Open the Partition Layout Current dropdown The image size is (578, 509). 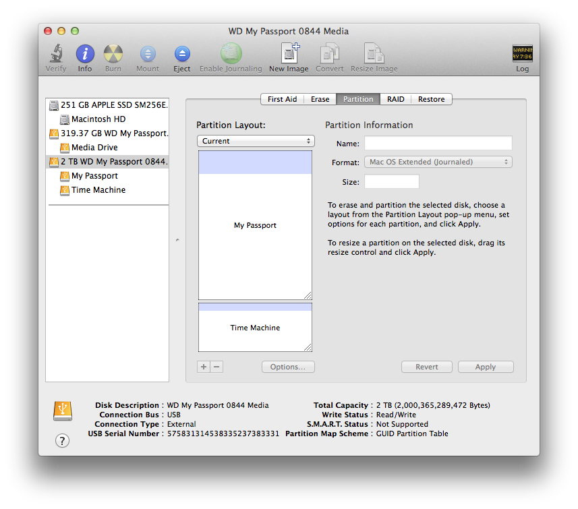coord(256,141)
